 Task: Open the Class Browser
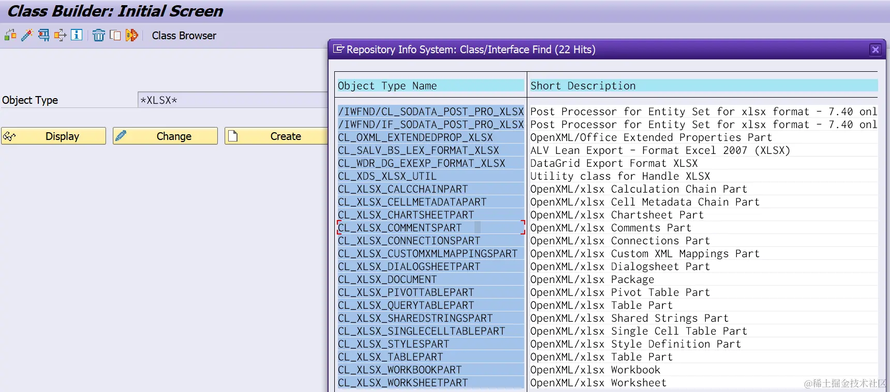(184, 36)
